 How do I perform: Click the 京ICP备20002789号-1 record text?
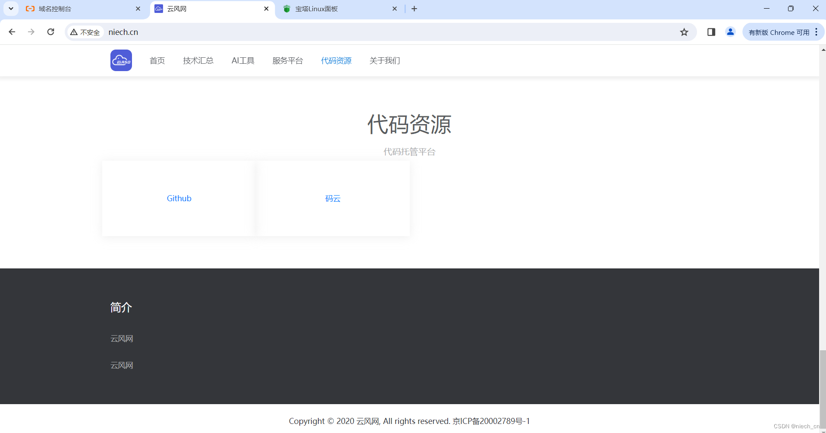[491, 421]
